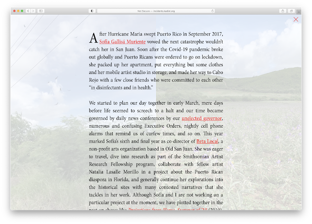The image size is (312, 224).
Task: Minimize the Safari window with yellow button
Action: (x=18, y=11)
